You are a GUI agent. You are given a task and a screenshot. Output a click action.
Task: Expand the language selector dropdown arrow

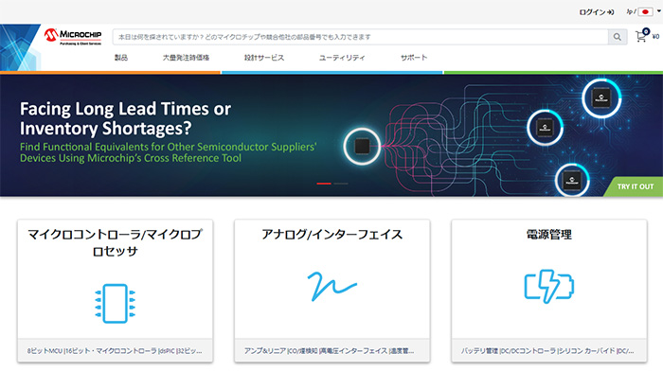click(658, 11)
